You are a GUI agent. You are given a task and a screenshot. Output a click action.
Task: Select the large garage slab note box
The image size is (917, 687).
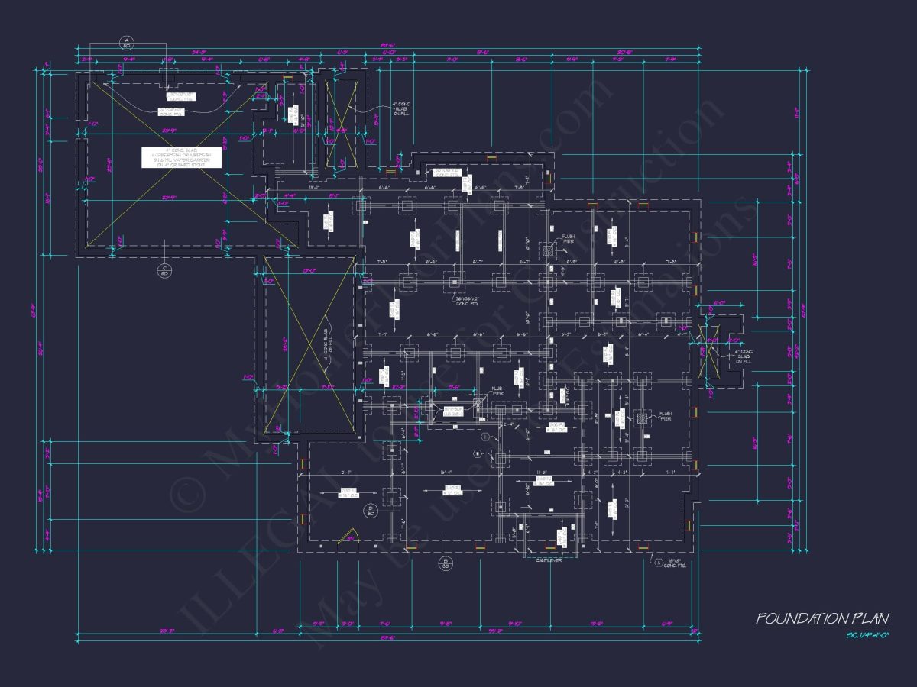(181, 157)
